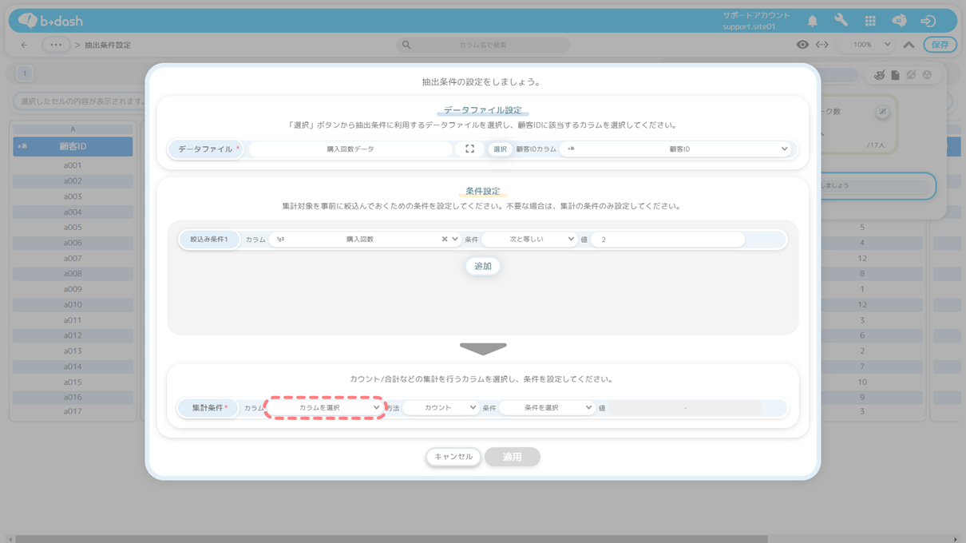Select cell a001

coord(73,165)
